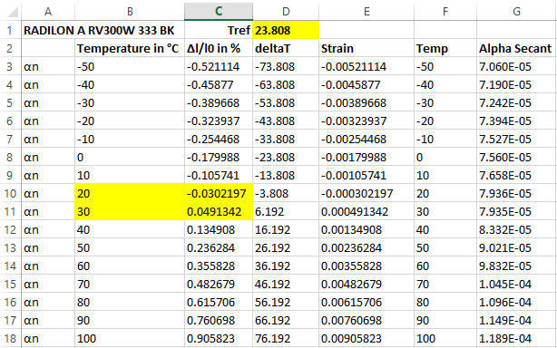Click cell with value 1.045E-04

[x=517, y=284]
